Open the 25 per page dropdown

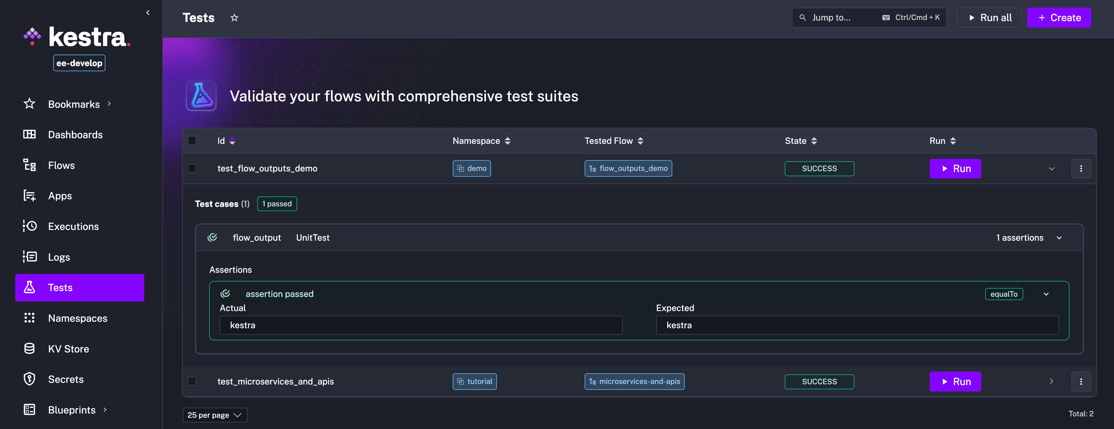(x=215, y=415)
